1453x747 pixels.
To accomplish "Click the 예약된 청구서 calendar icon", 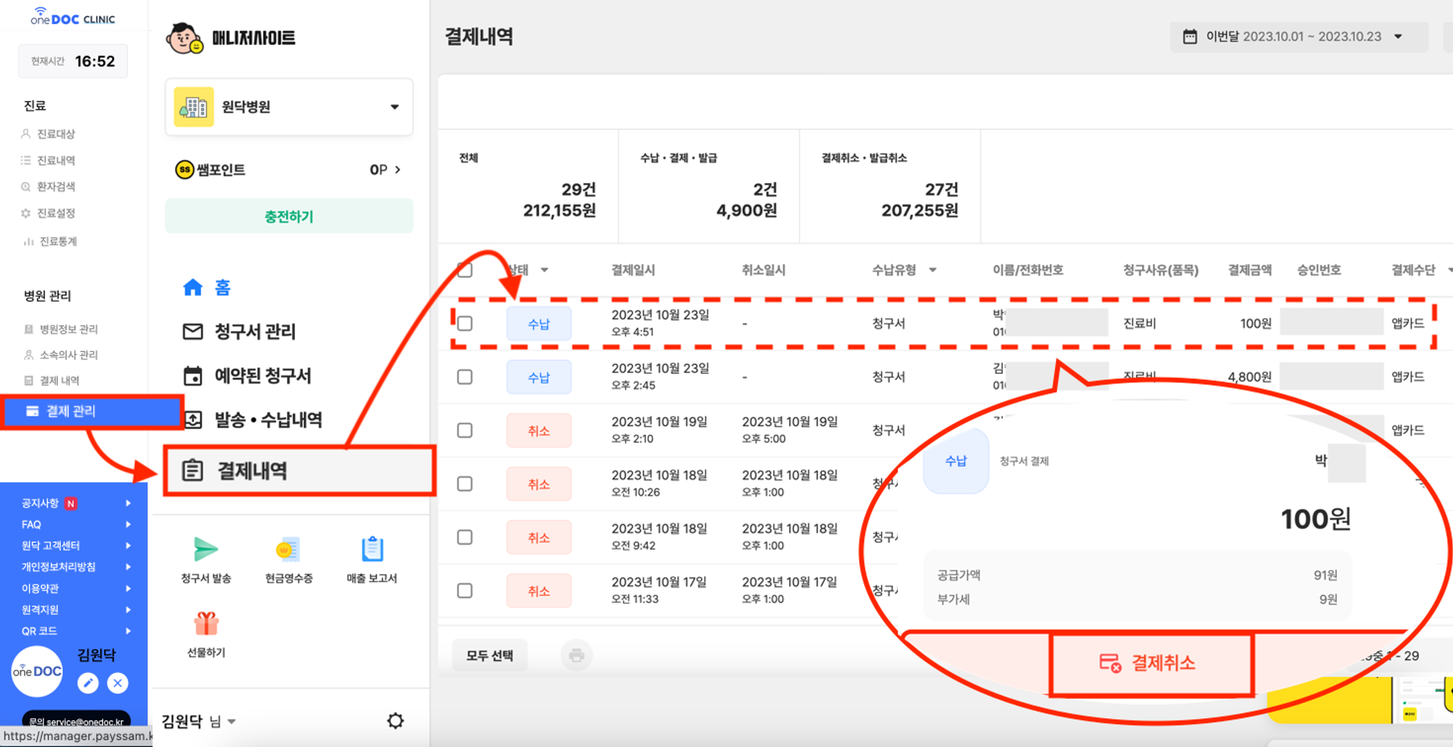I will pos(193,376).
